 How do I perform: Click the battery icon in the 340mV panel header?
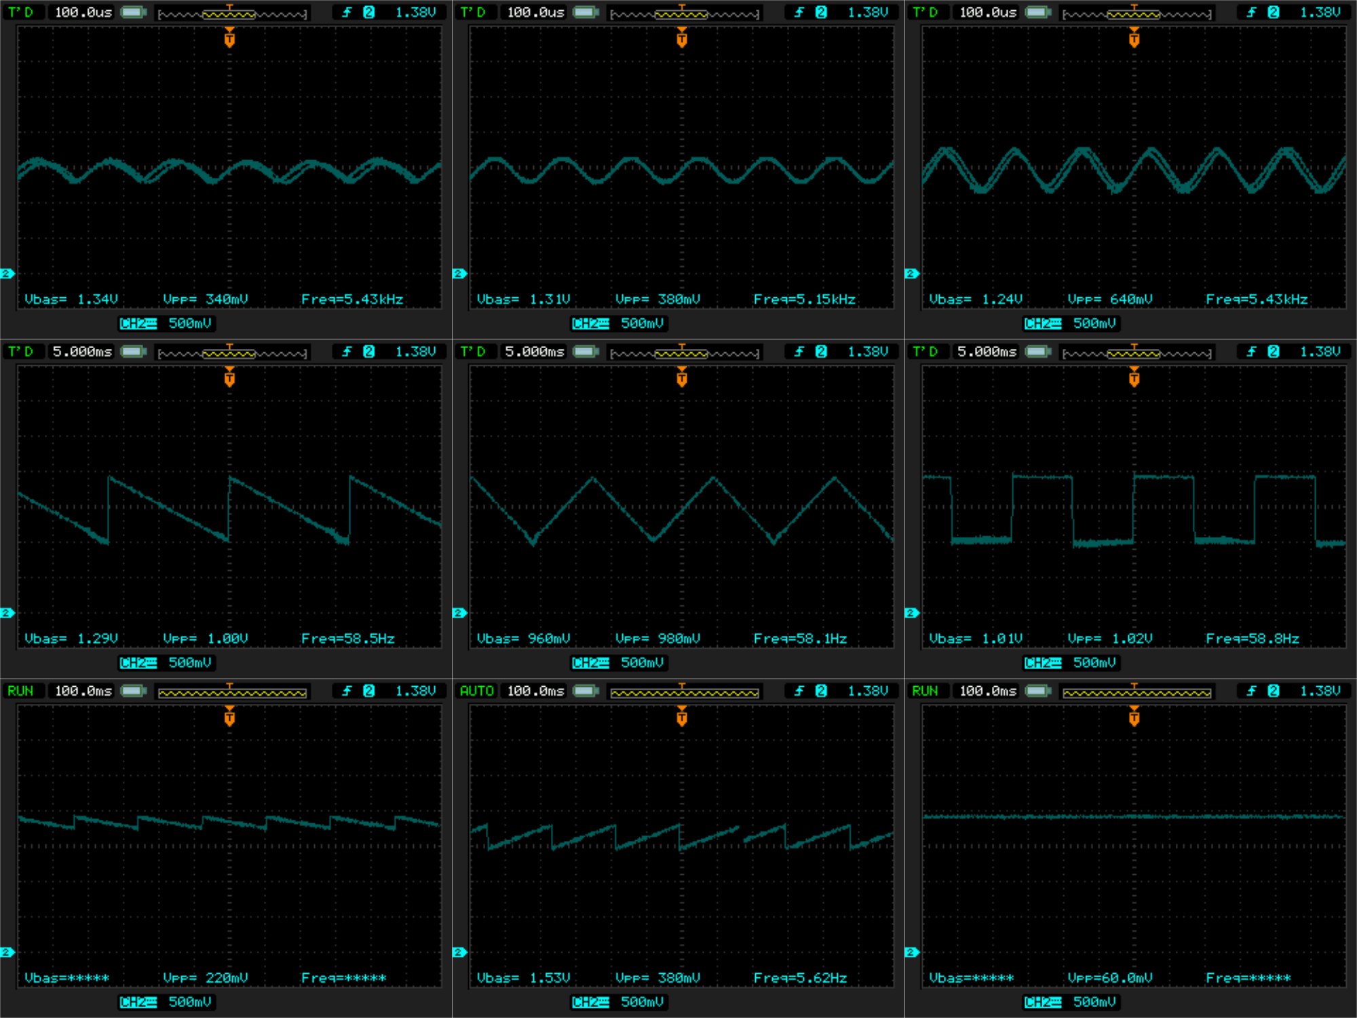pyautogui.click(x=134, y=12)
